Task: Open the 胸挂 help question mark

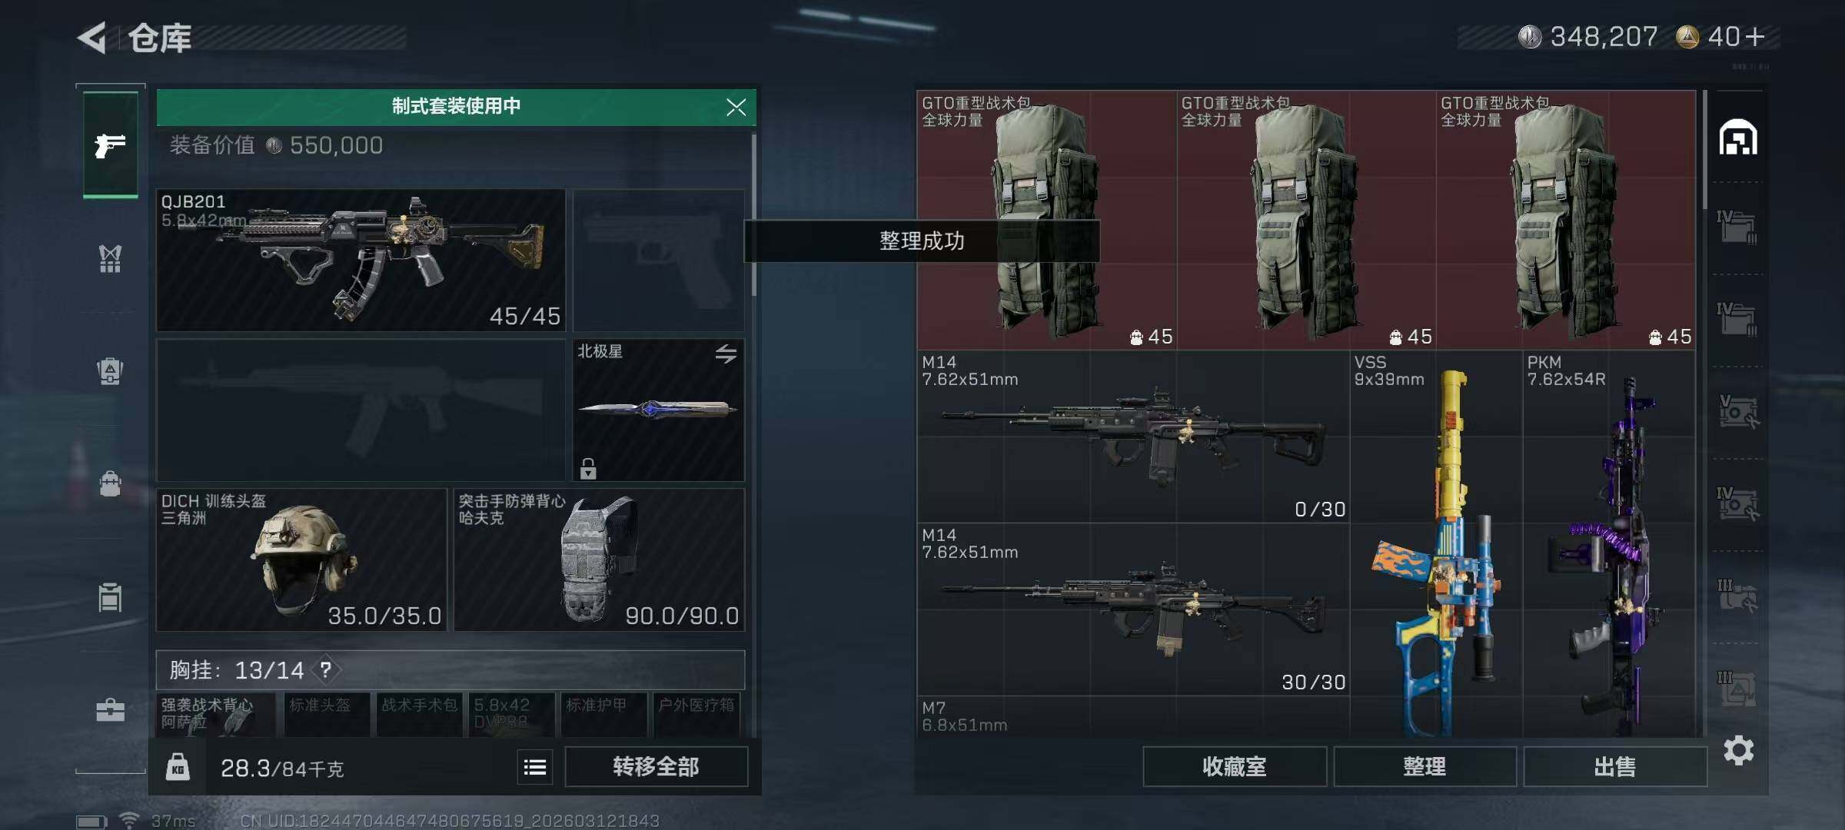Action: coord(326,670)
